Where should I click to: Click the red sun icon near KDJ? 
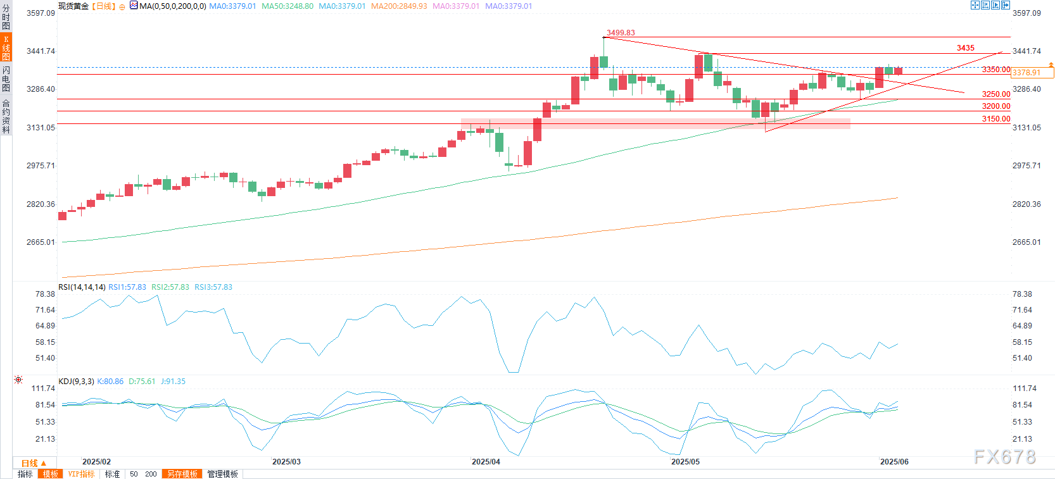pos(18,380)
